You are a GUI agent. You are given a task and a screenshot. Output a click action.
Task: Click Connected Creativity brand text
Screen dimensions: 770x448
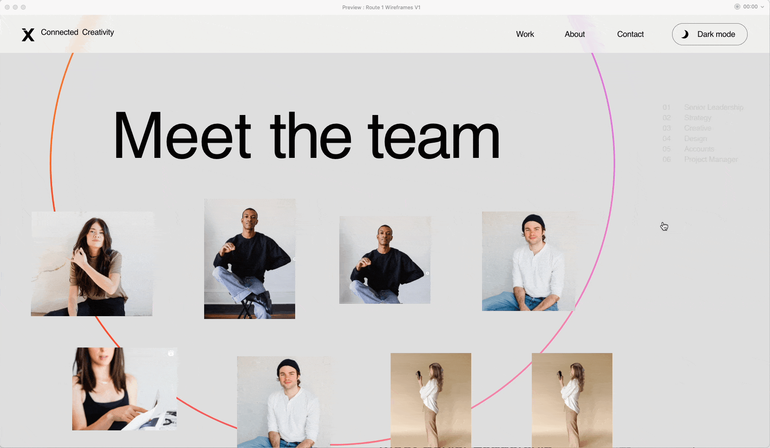click(77, 32)
